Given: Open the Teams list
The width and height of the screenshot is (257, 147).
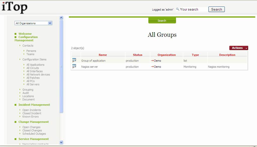Looking at the screenshot, I should 30,54.
